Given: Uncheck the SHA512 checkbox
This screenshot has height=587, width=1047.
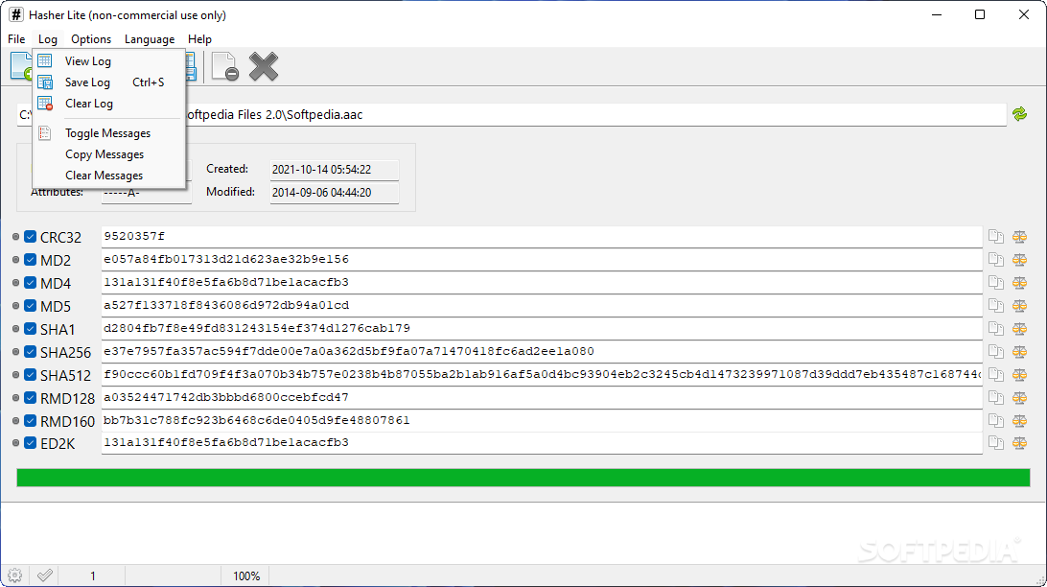Looking at the screenshot, I should coord(30,375).
